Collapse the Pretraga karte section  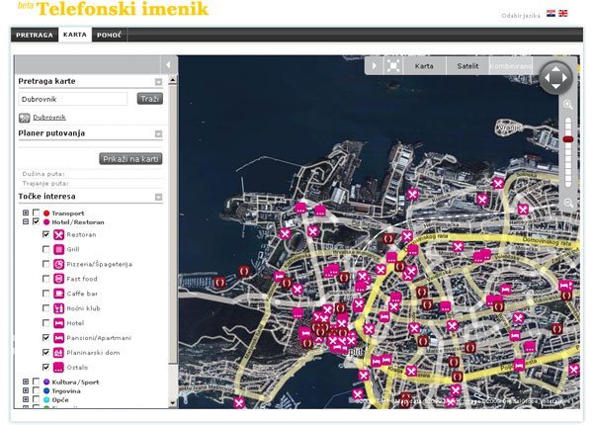coord(158,82)
